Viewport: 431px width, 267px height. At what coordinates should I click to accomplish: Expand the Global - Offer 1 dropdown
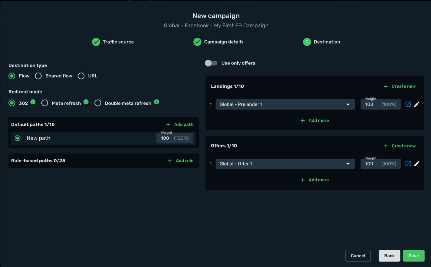coord(285,164)
